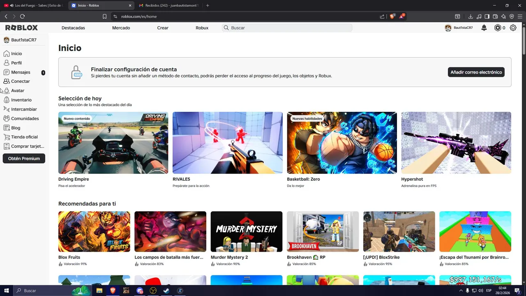Open the Mensajes link in the sidebar
526x296 pixels.
click(21, 72)
